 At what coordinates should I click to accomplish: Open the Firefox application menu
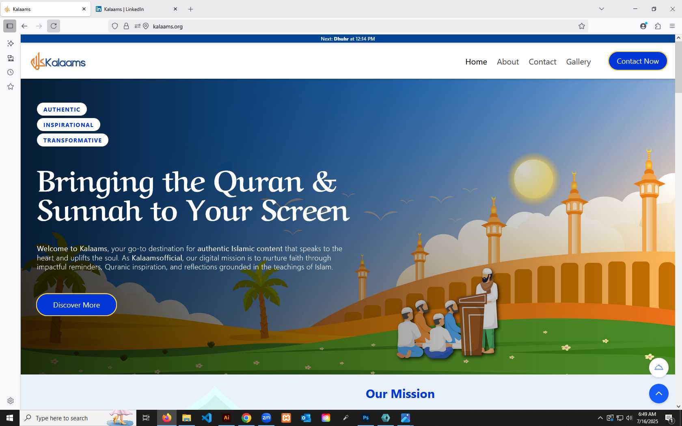(672, 26)
